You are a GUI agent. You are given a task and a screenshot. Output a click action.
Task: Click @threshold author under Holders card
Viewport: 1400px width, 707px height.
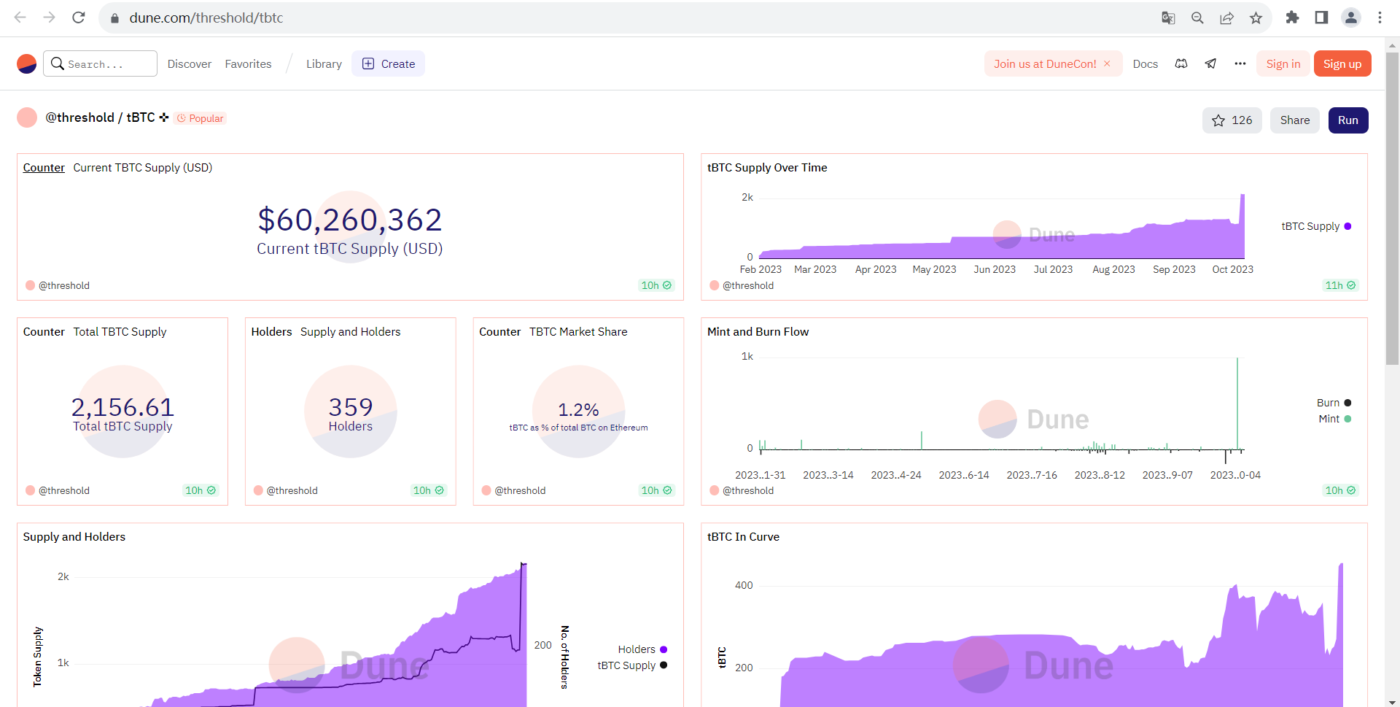[292, 490]
